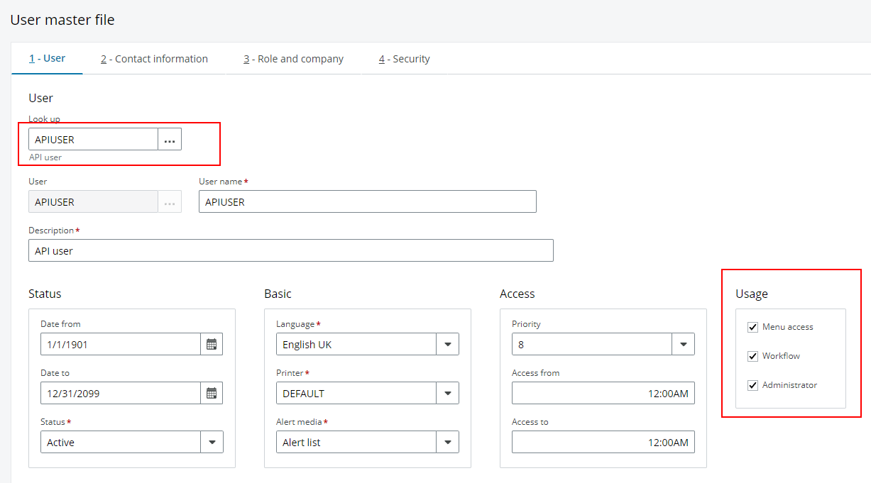Focus the Look up input field

click(x=93, y=140)
